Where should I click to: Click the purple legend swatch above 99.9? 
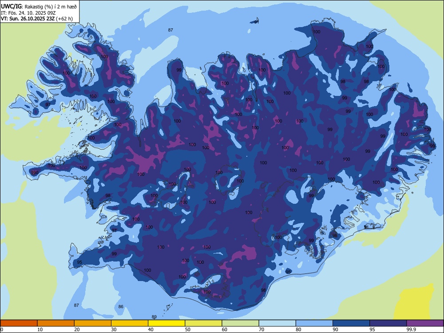[425, 323]
